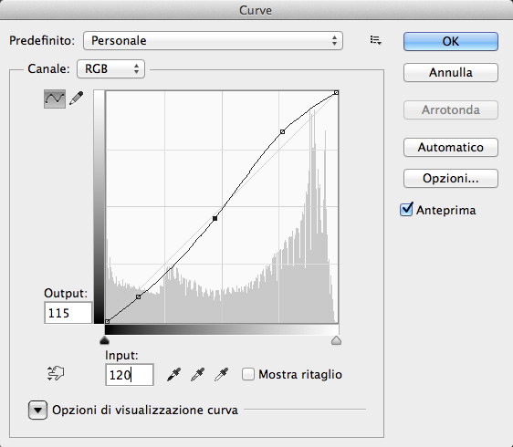Open the Canale RGB dropdown
Screen dimensions: 513x447
pyautogui.click(x=111, y=69)
